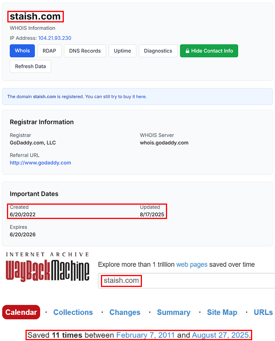Open the Diagnostics tab

pyautogui.click(x=158, y=51)
